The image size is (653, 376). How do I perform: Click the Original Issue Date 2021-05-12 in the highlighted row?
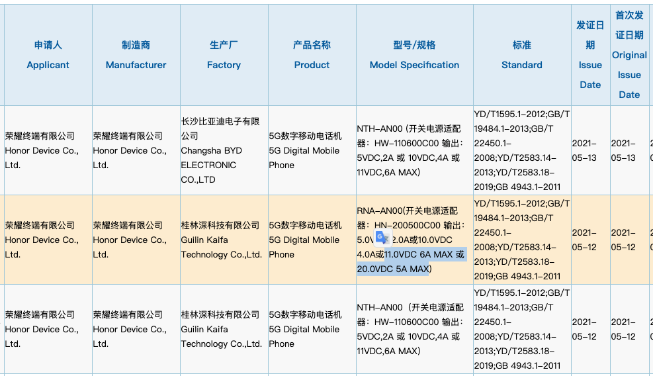[x=629, y=240]
